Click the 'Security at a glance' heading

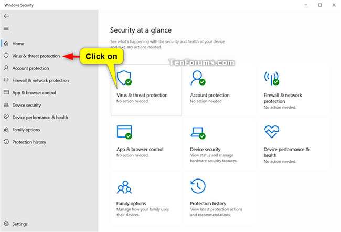pyautogui.click(x=141, y=30)
